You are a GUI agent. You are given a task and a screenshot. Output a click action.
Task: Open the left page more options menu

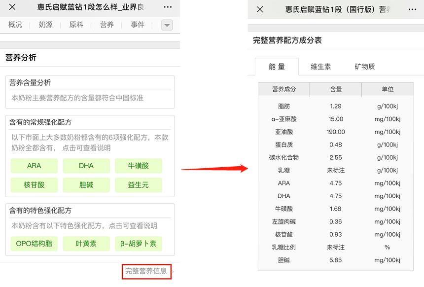pyautogui.click(x=168, y=7)
